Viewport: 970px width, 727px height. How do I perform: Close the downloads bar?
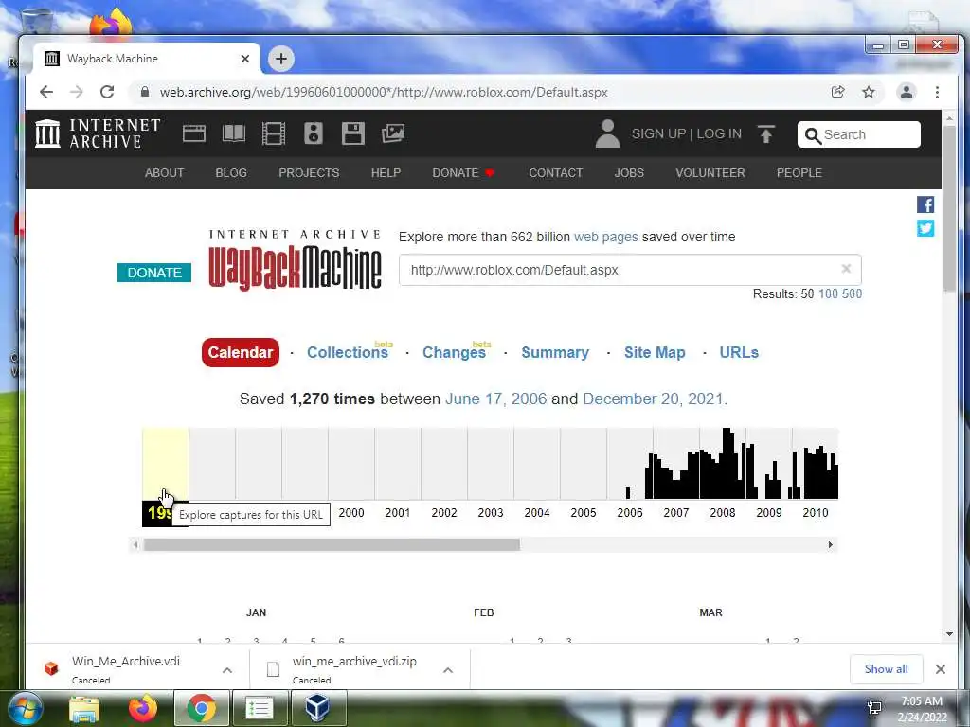pyautogui.click(x=941, y=669)
